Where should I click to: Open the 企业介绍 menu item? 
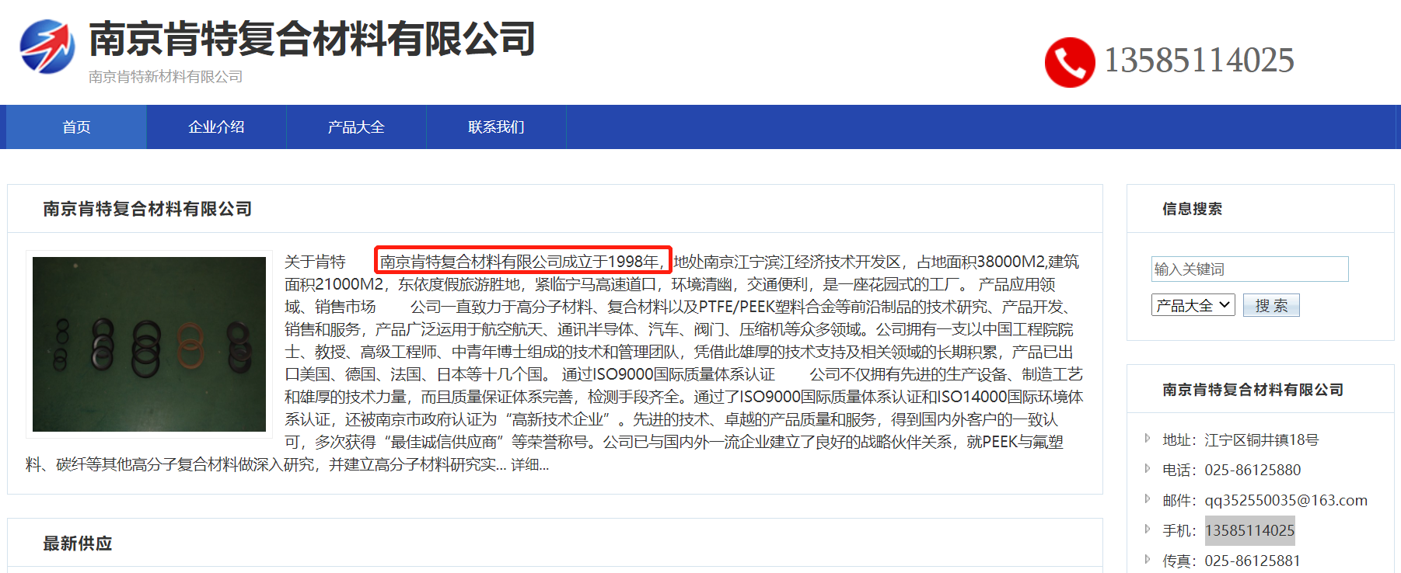click(x=216, y=127)
